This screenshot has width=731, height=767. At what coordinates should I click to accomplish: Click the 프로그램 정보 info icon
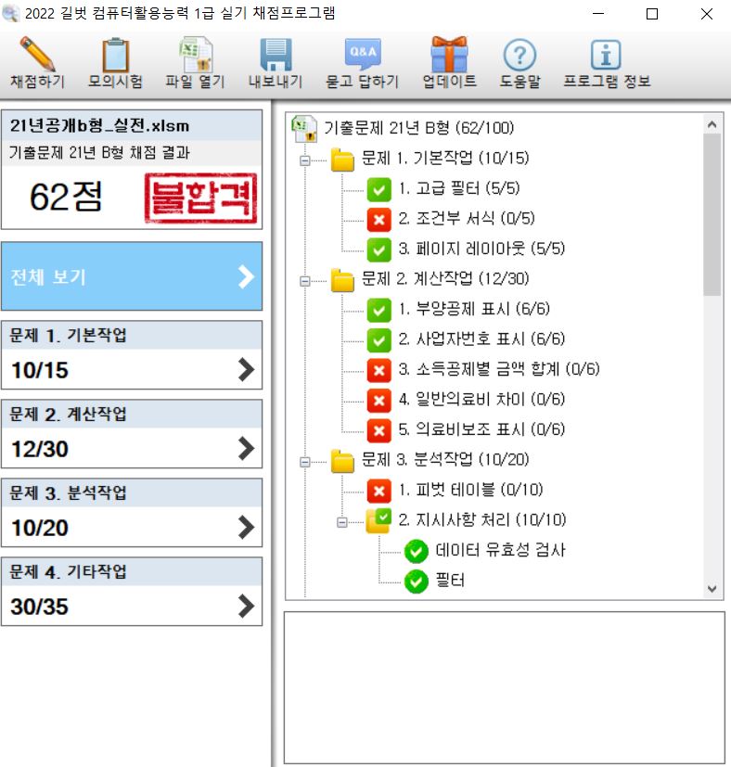pyautogui.click(x=607, y=56)
